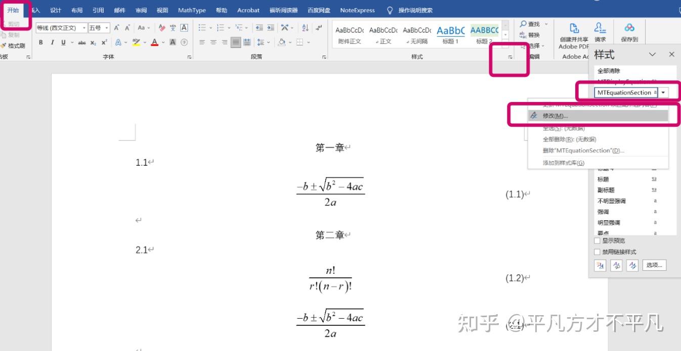Open the MTEquationSection combo box arrow
Screen dimensions: 681x351
(x=663, y=92)
